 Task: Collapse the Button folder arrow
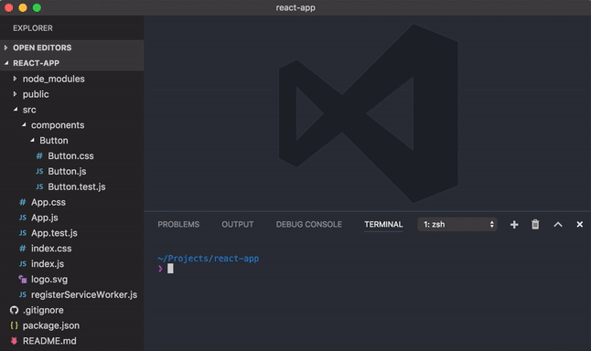click(x=32, y=141)
